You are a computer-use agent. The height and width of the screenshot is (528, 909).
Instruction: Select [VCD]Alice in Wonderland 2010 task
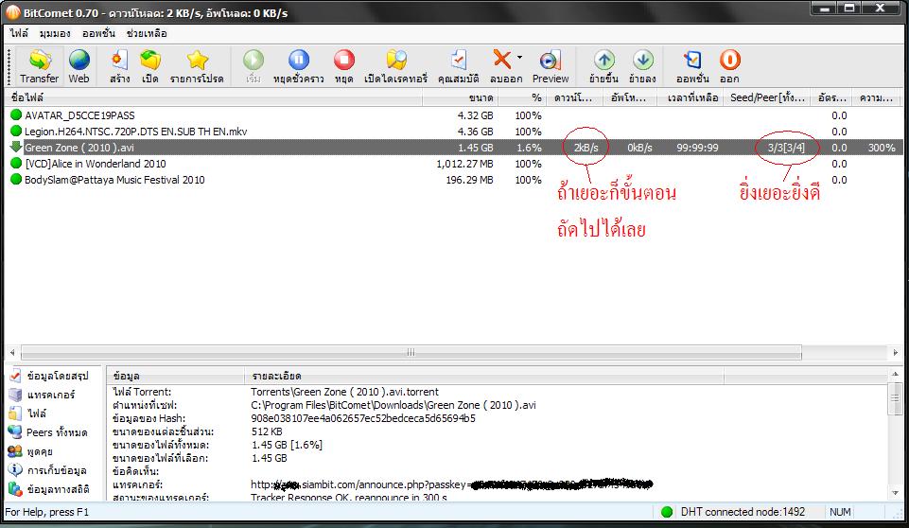tap(453, 164)
